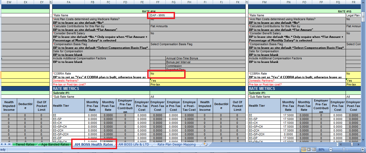Switch to Page Break Preview
Viewport: 366px width, 153px height.
[x=314, y=149]
